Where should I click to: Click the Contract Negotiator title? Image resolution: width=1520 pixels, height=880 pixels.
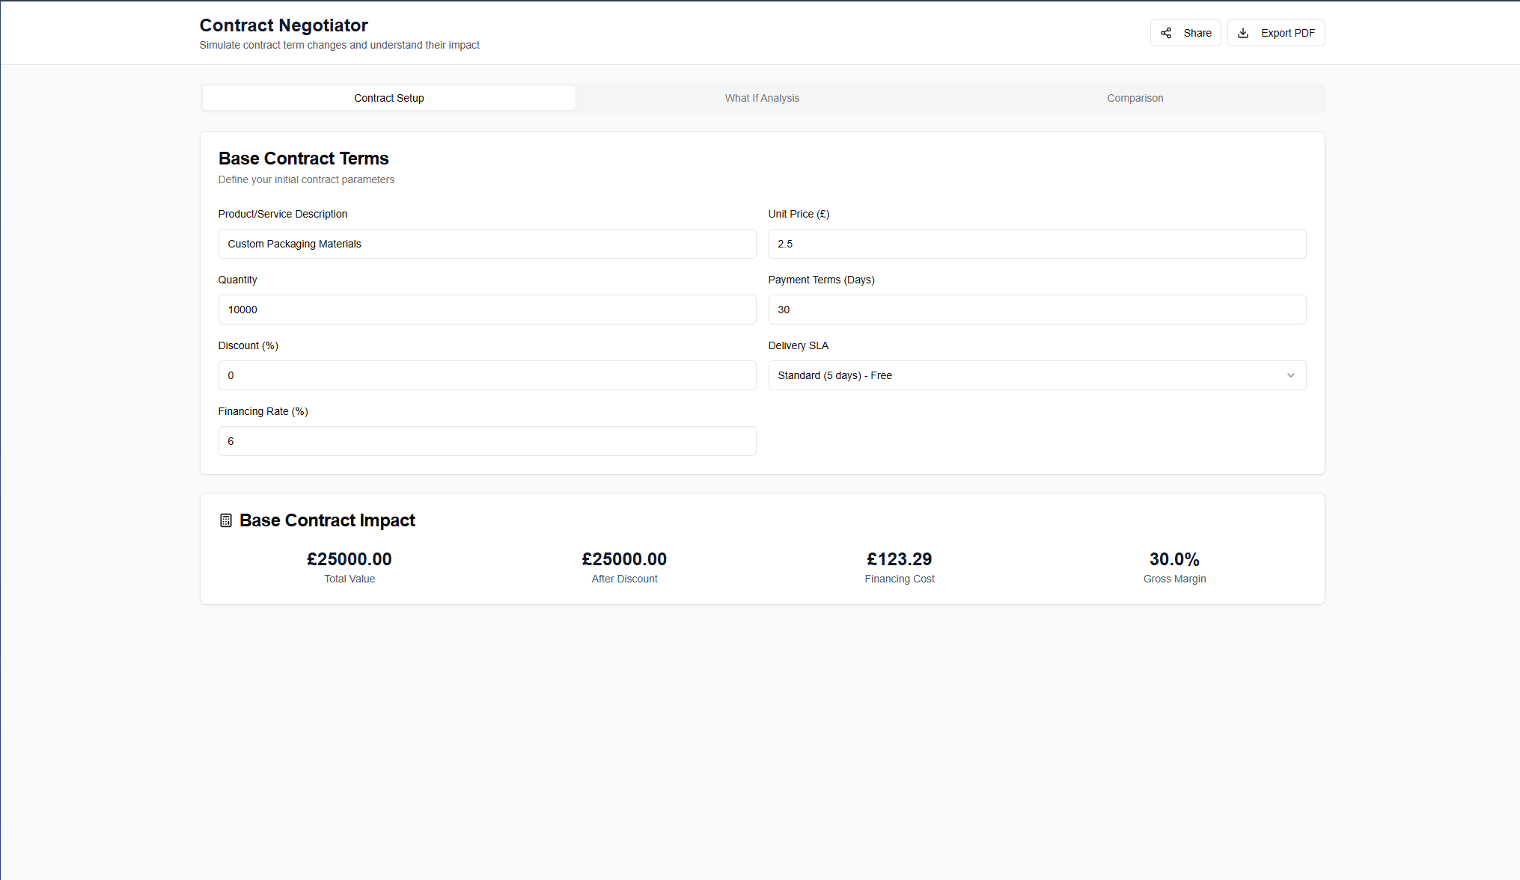click(x=284, y=25)
